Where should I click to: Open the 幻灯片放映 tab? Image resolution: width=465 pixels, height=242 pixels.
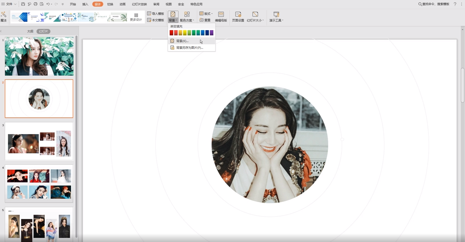coord(139,4)
